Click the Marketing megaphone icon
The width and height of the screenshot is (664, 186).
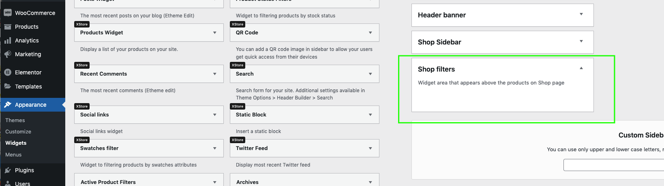click(8, 54)
